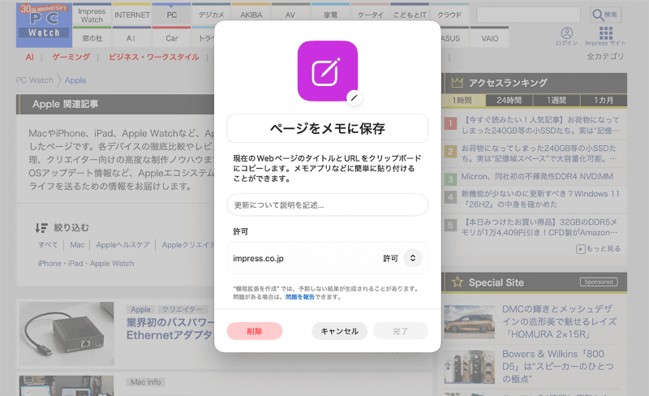
Task: Open Bowers & Wilkins speaker thumbnail
Action: (x=470, y=367)
